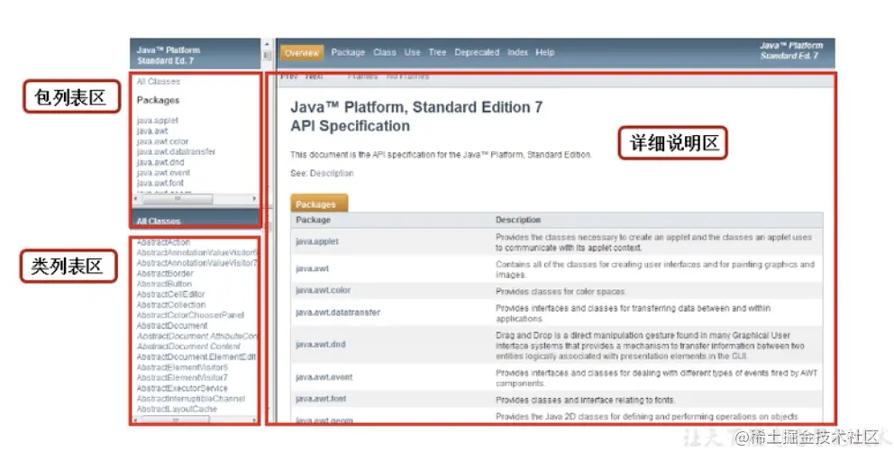The width and height of the screenshot is (894, 461).
Task: Click the Package column header
Action: coord(313,220)
